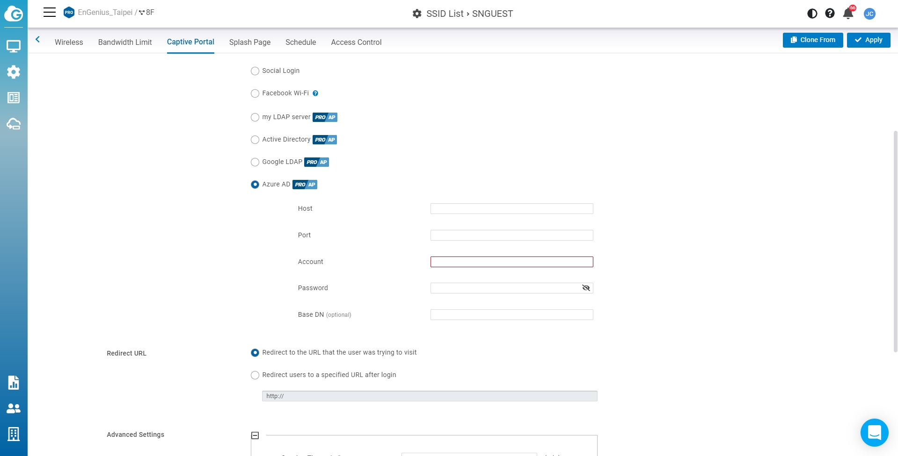Click the Apply button
The height and width of the screenshot is (456, 898).
pos(869,40)
